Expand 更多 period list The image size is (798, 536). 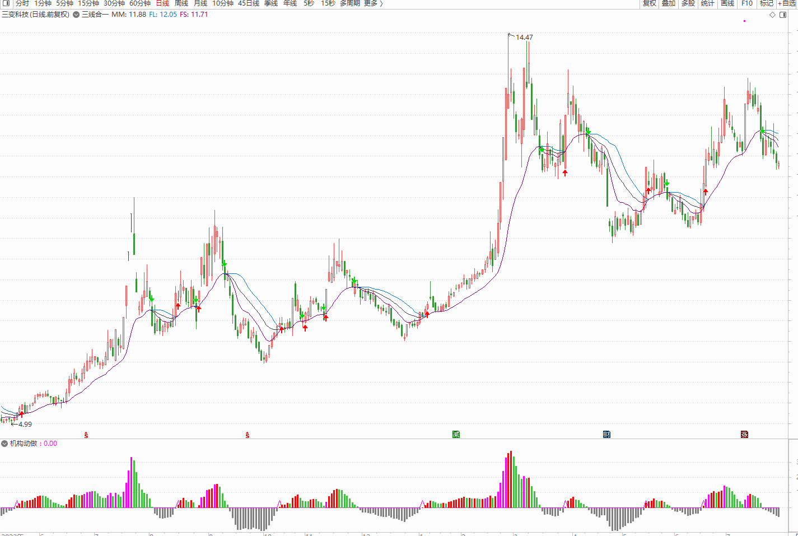click(x=374, y=3)
